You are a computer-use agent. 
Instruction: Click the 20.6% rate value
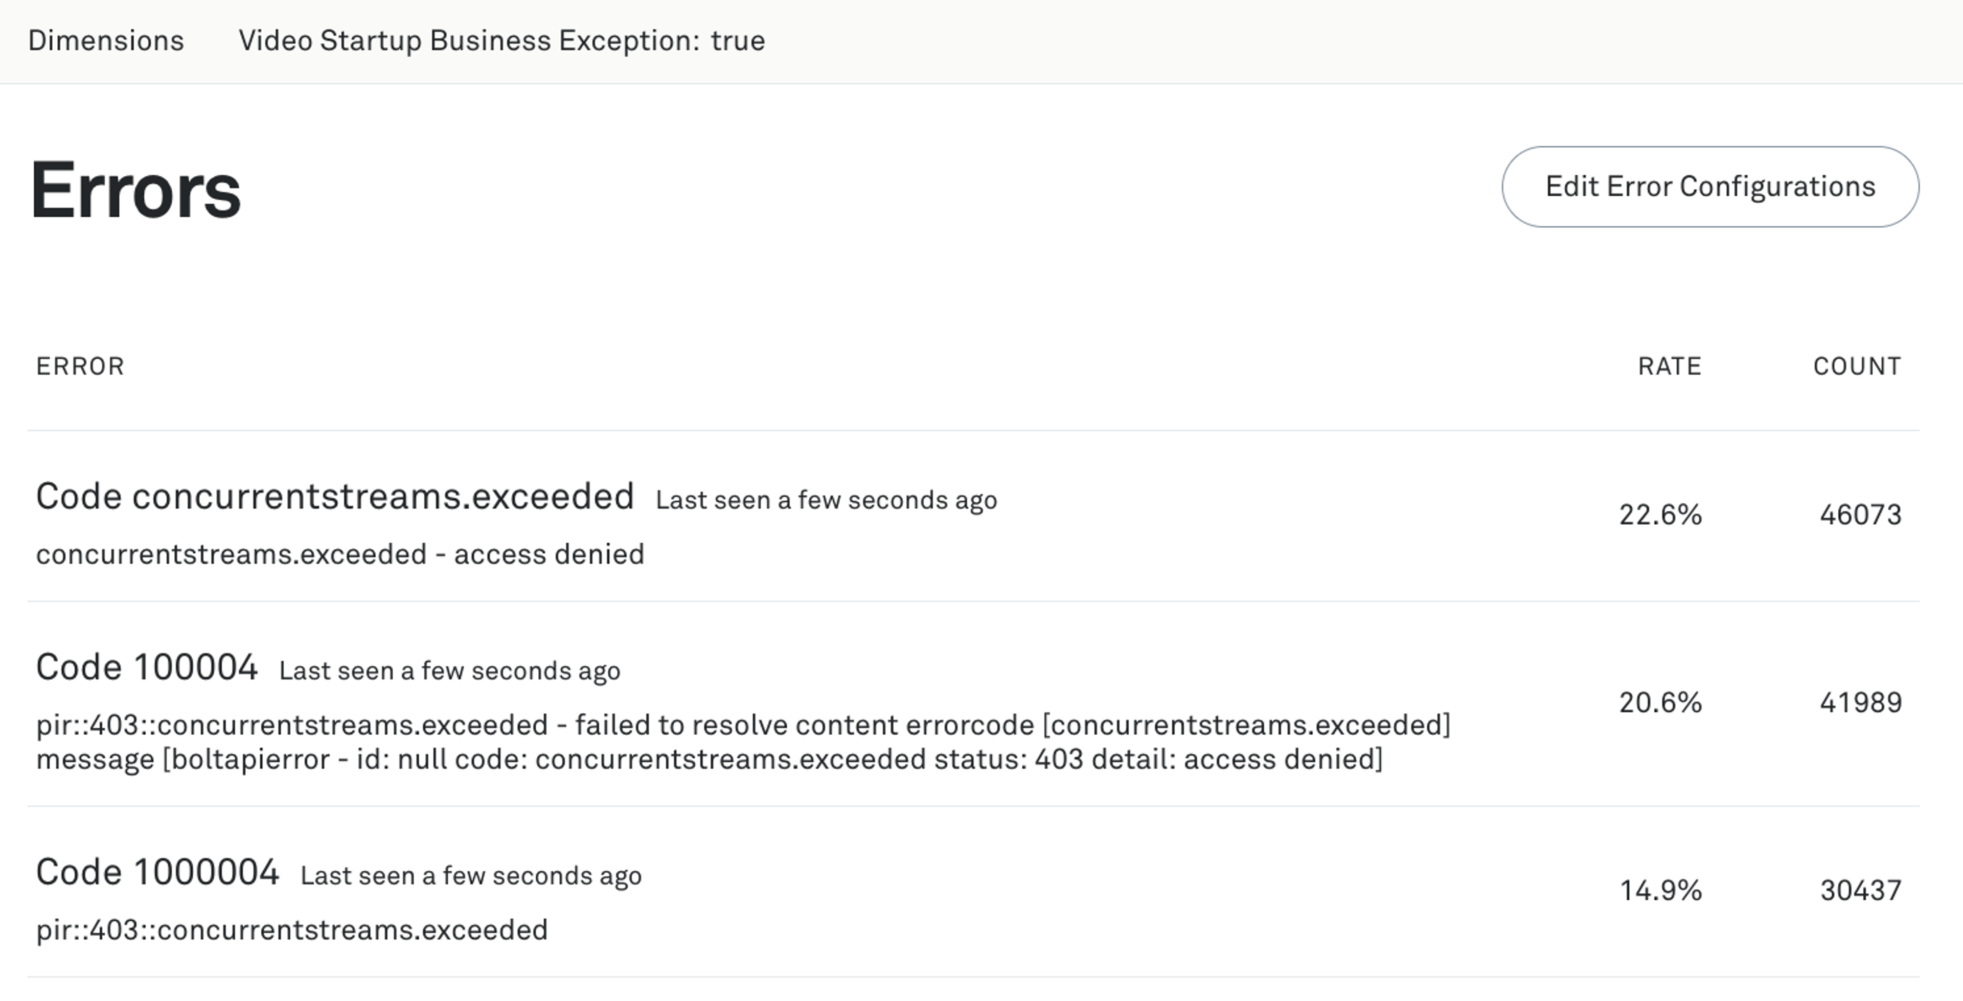click(1661, 703)
